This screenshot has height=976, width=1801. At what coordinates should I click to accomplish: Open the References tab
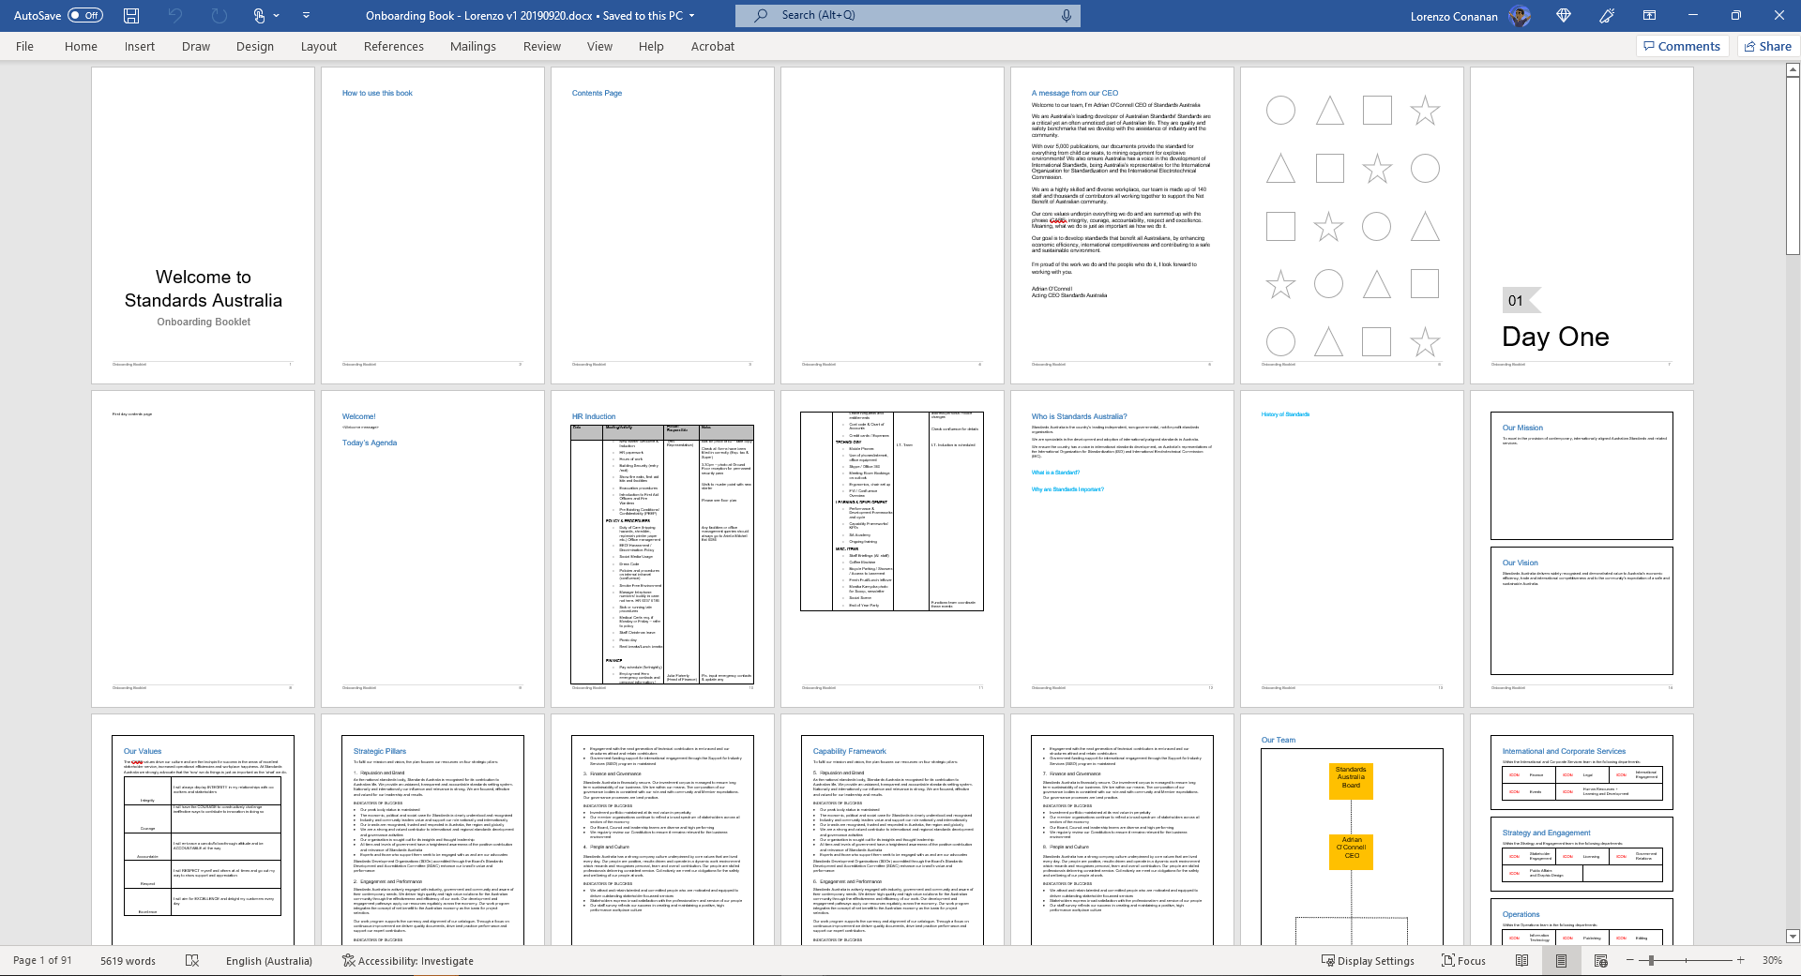pyautogui.click(x=394, y=46)
